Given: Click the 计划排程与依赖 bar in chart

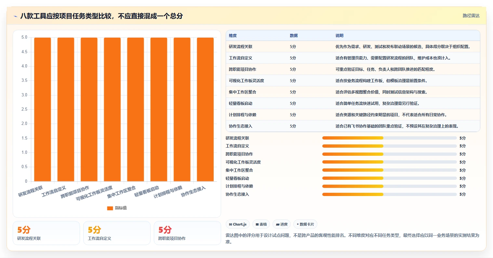Looking at the screenshot, I should 182,109.
